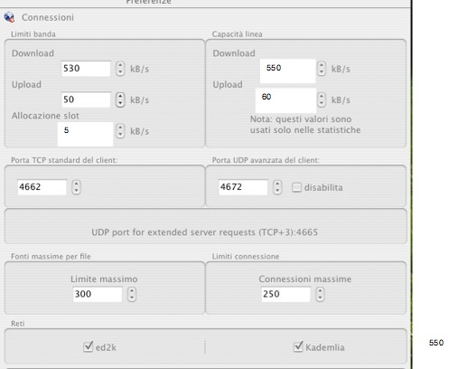Click Porta TCP standard del client label
The width and height of the screenshot is (458, 369).
(64, 160)
